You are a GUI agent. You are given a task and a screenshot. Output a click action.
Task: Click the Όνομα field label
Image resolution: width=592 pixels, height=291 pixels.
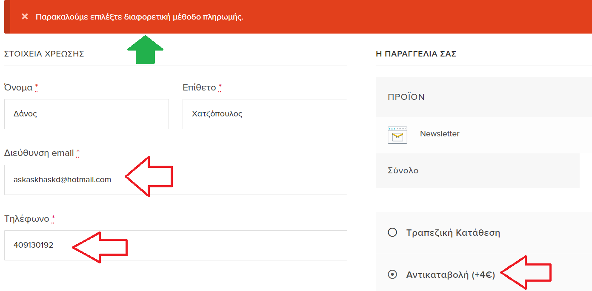(18, 88)
